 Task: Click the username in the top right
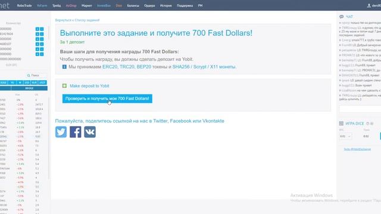[x=377, y=5]
